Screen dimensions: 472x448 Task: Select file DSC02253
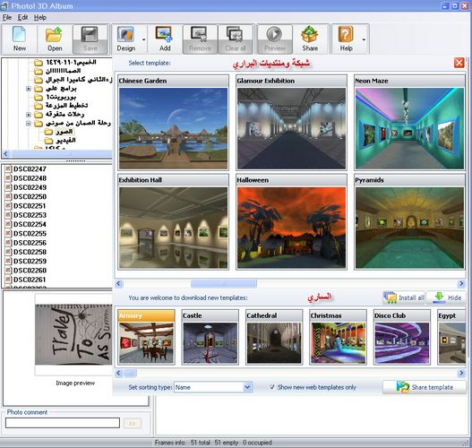pyautogui.click(x=30, y=215)
